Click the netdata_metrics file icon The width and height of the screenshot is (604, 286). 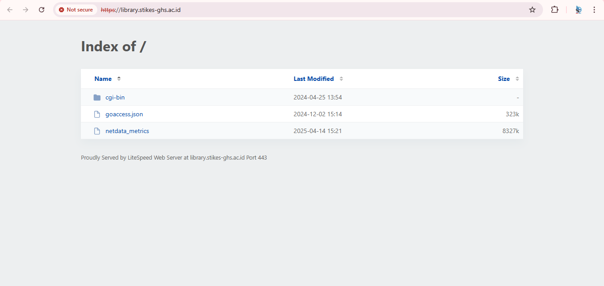[97, 131]
